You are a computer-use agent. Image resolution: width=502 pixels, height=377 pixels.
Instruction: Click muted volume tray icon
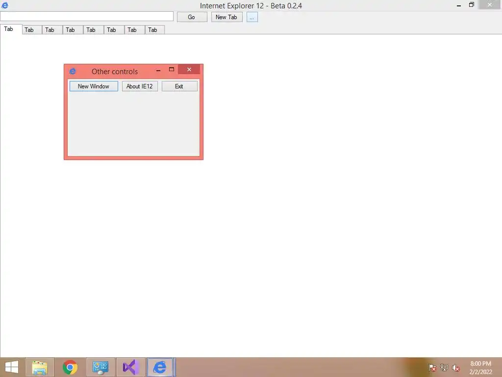click(x=456, y=368)
